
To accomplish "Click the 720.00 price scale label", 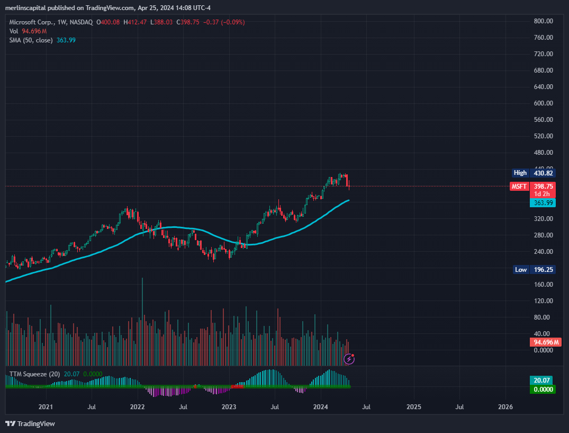I will (543, 54).
